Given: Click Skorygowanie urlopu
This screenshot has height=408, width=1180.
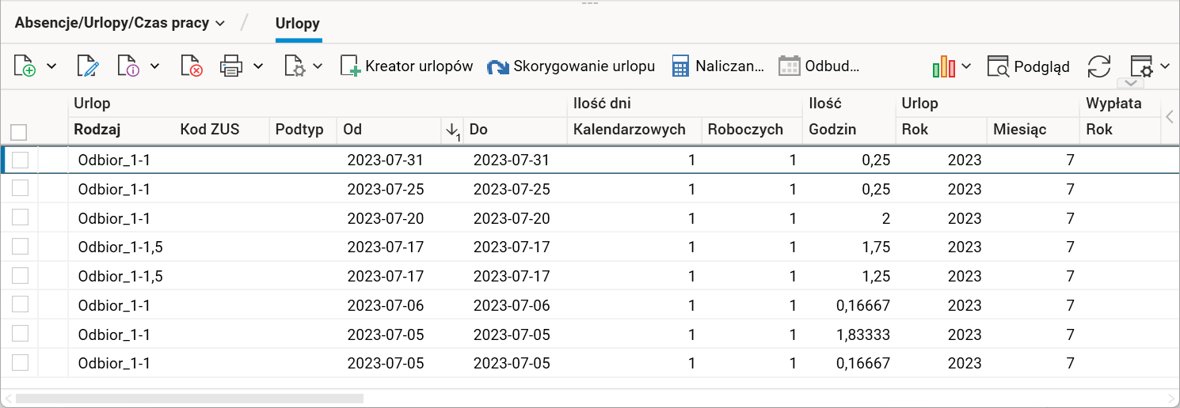Looking at the screenshot, I should pyautogui.click(x=571, y=66).
